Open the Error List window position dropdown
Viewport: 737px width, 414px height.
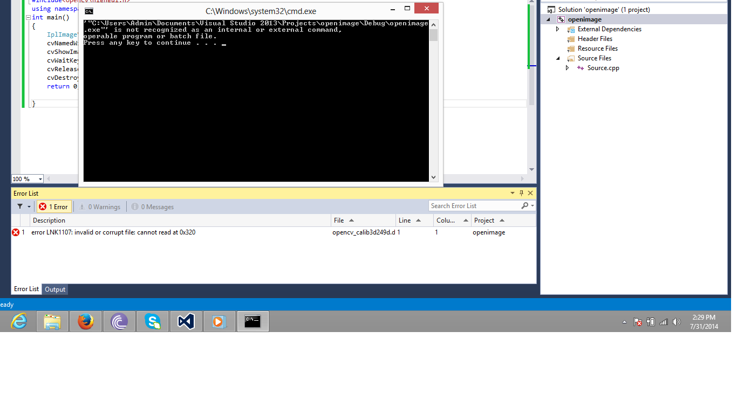[513, 193]
